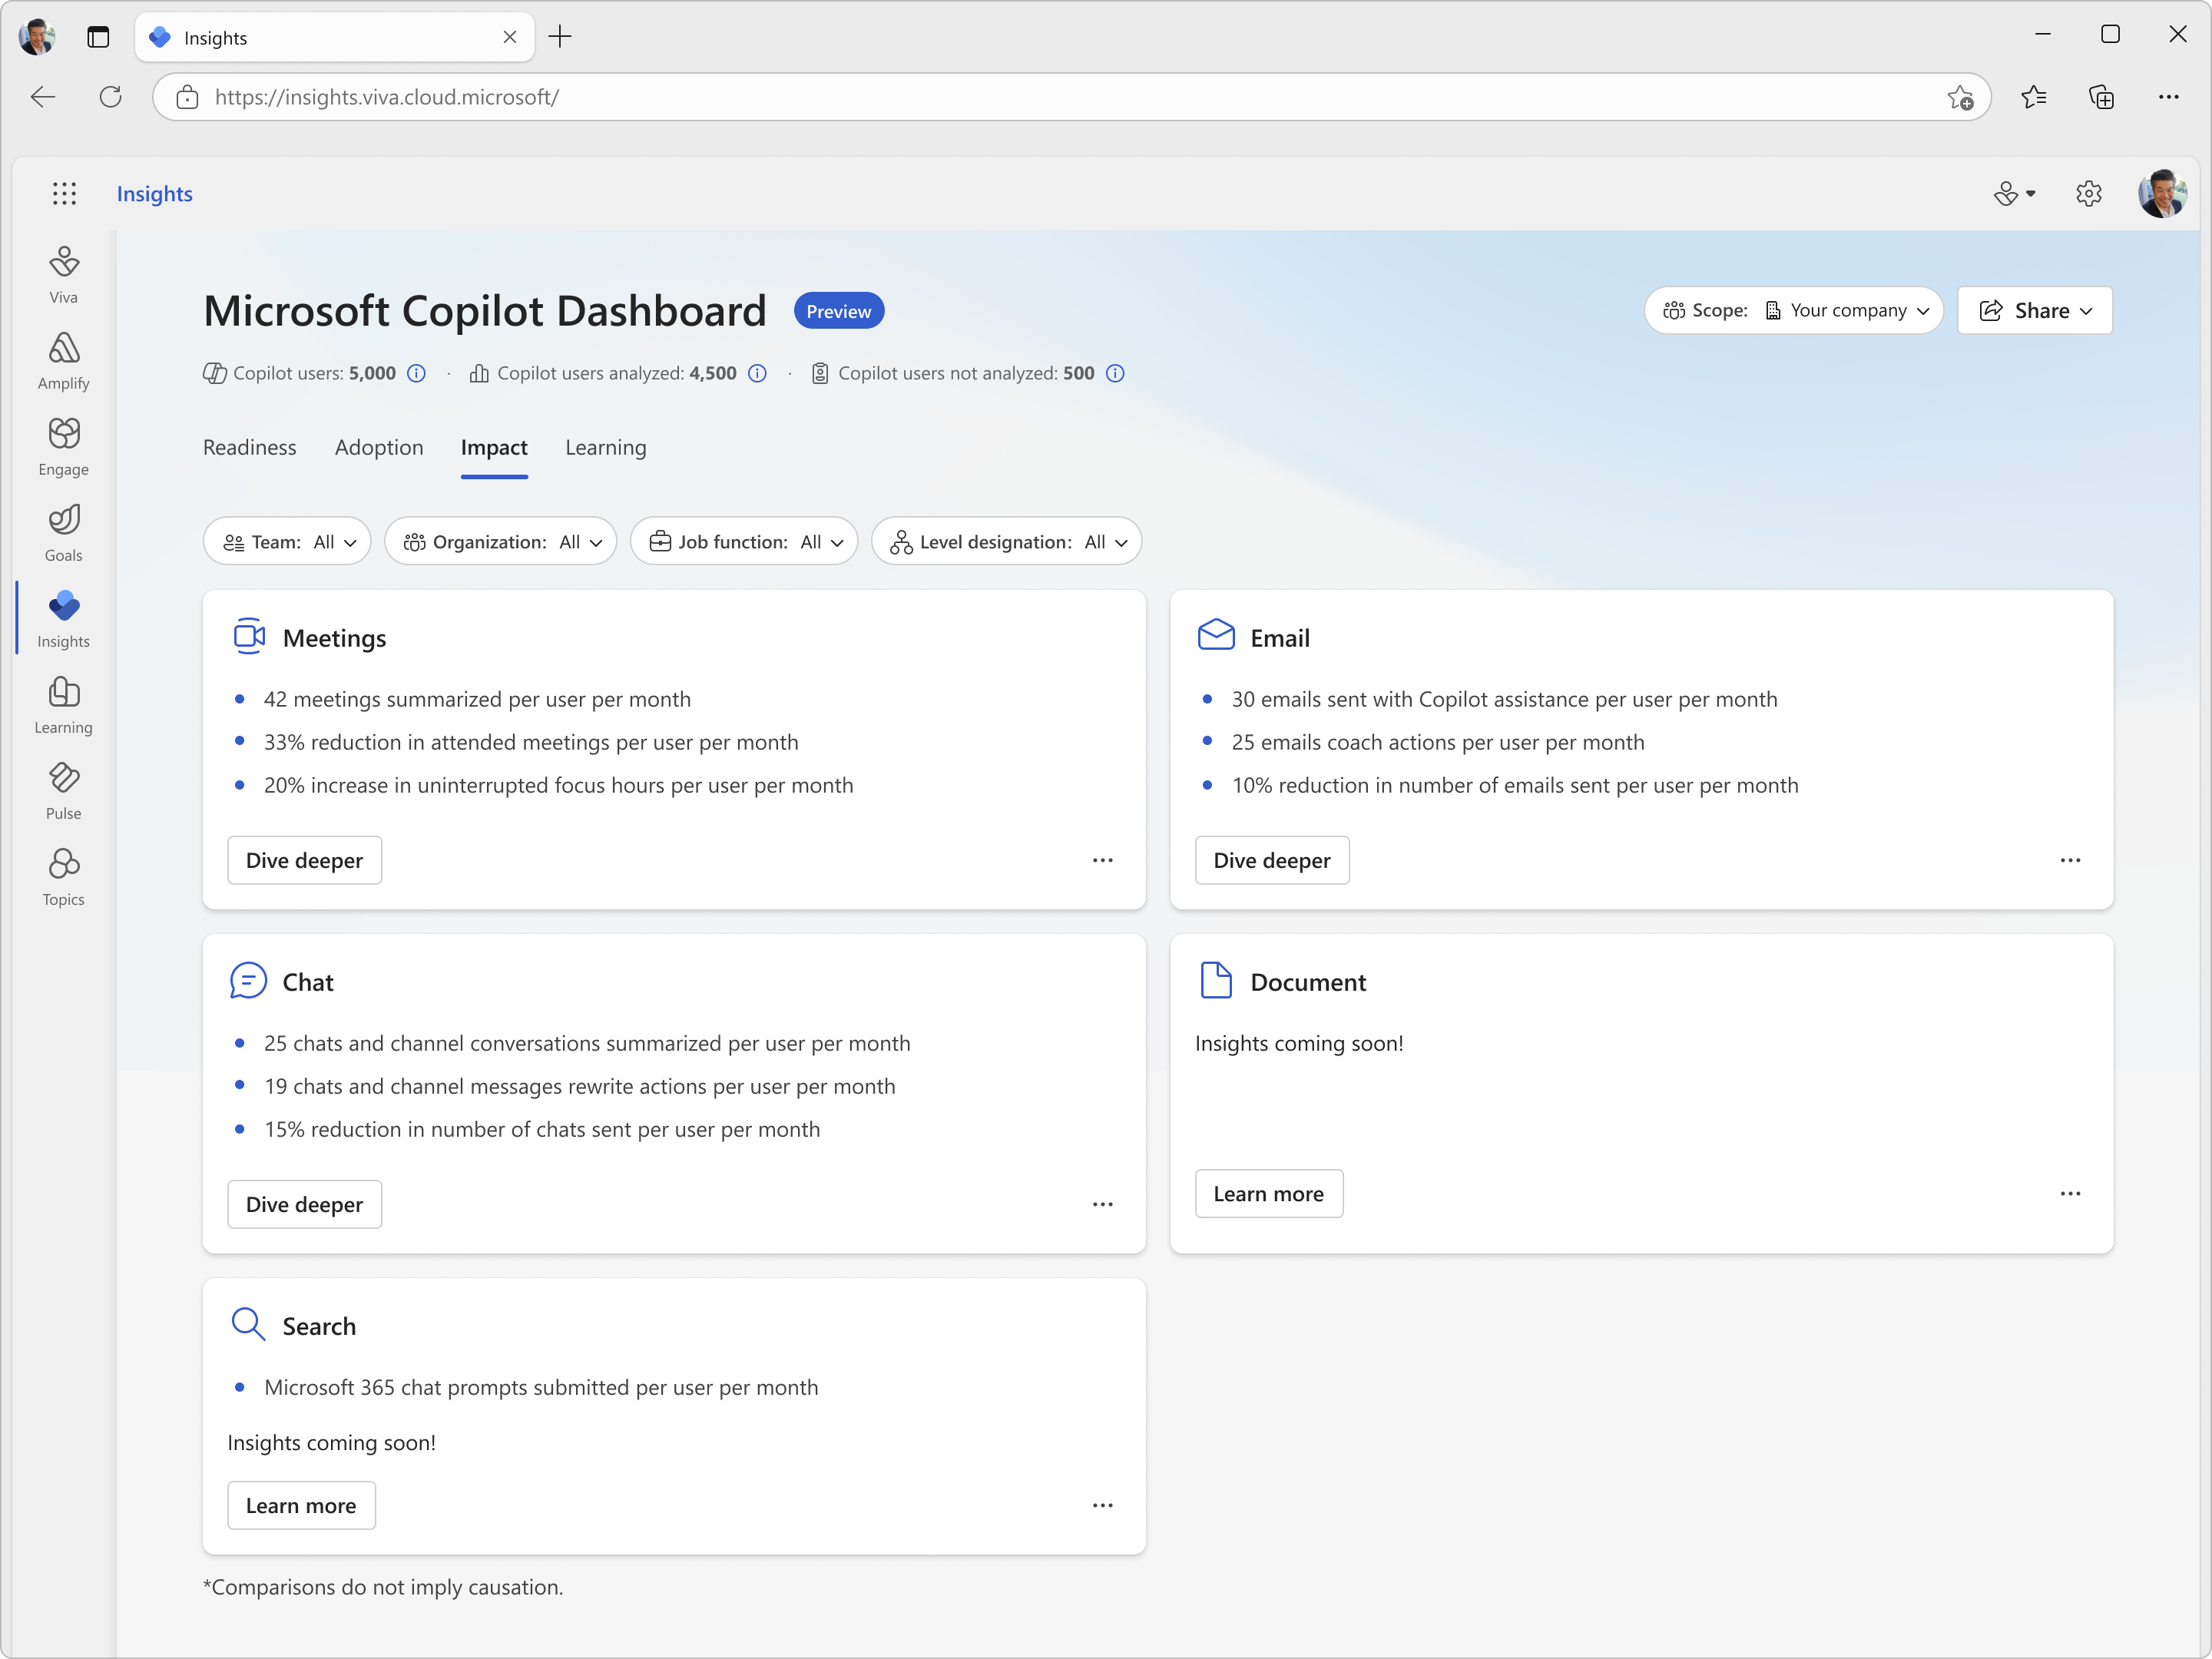
Task: Open the browser profile avatar
Action: [x=37, y=37]
